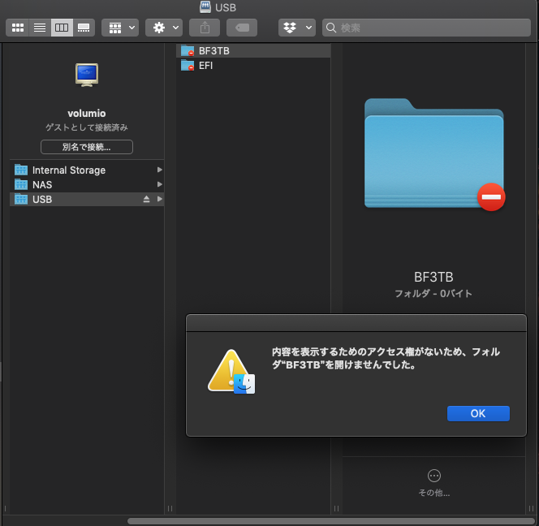The image size is (539, 526).
Task: Click OK to dismiss the alert
Action: click(478, 413)
